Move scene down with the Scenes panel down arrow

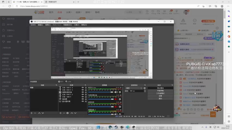point(43,113)
